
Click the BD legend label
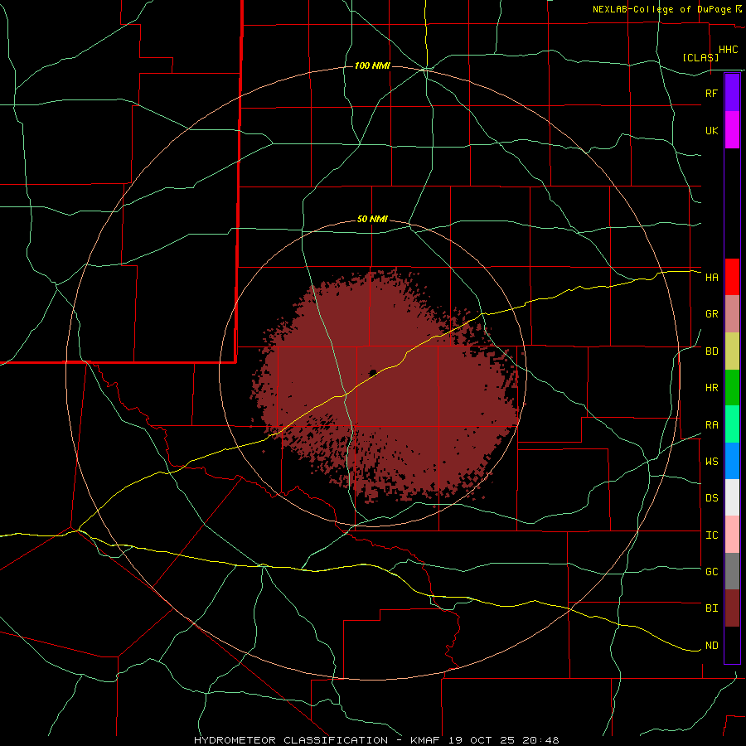pyautogui.click(x=712, y=351)
